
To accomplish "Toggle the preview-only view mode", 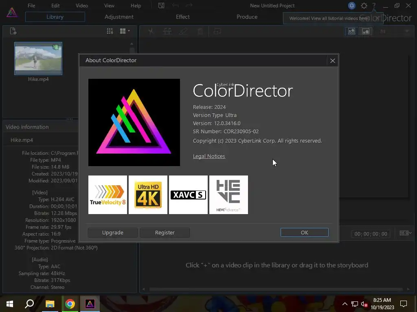I will point(366,32).
